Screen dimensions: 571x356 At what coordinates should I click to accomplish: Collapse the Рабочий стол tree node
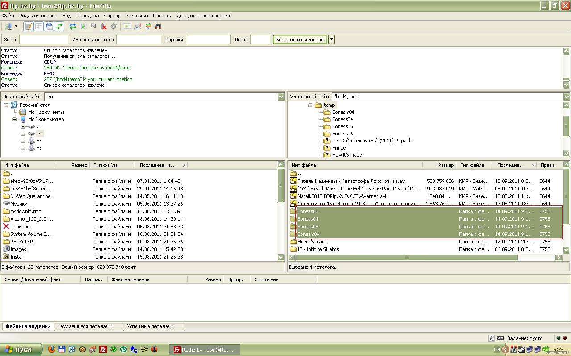click(x=6, y=105)
